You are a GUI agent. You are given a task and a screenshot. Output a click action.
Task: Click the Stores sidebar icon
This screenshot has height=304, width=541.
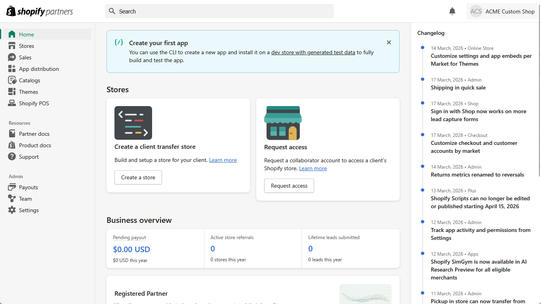point(12,46)
